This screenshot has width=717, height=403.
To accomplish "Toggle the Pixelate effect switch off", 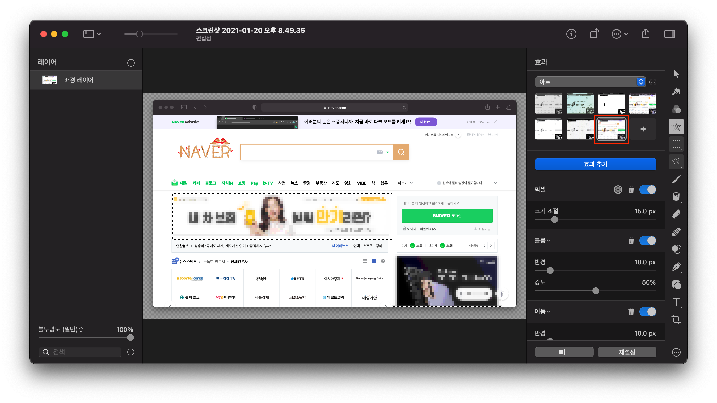I will [647, 190].
